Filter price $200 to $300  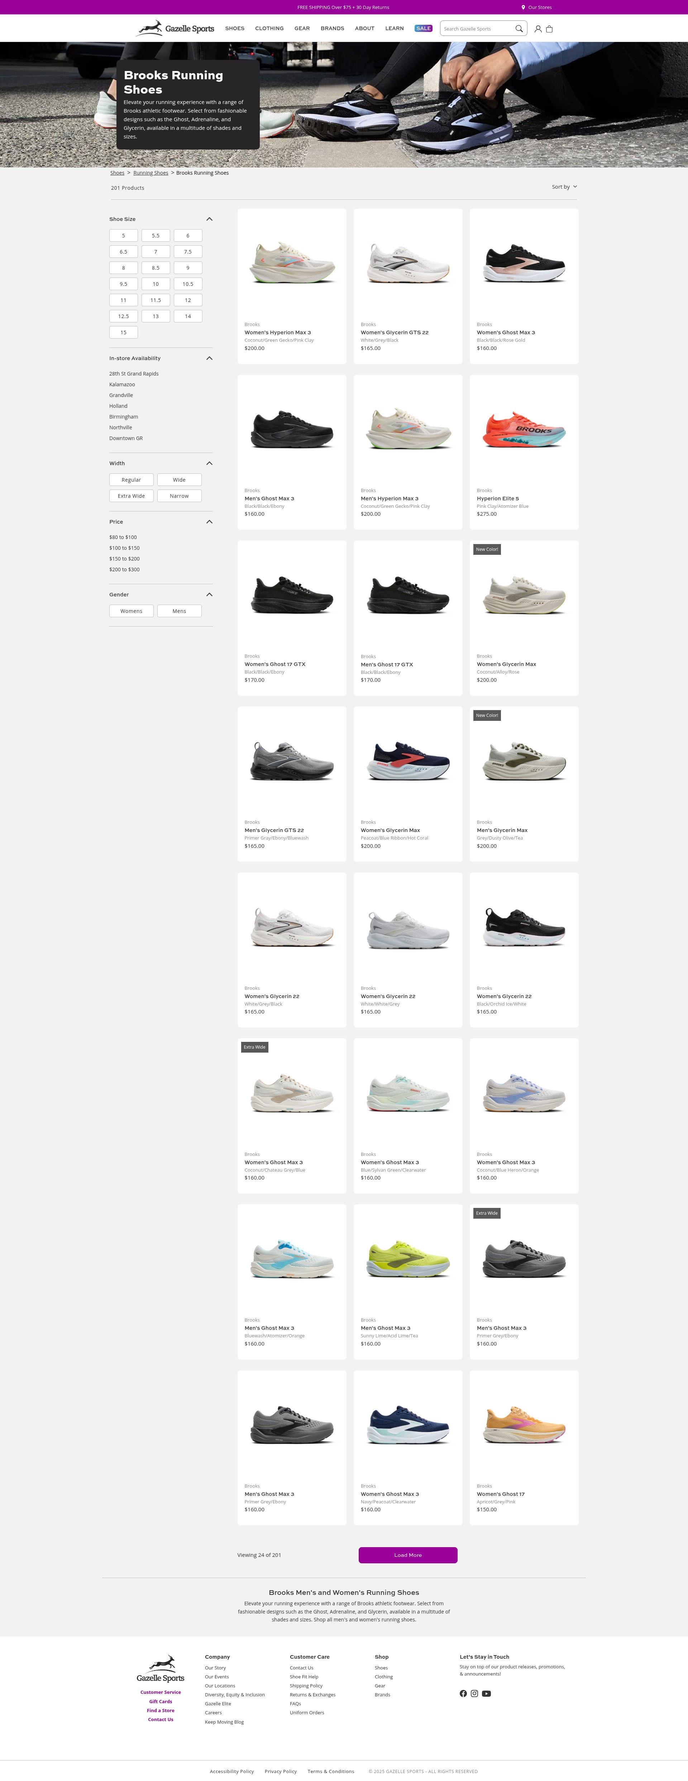coord(124,570)
